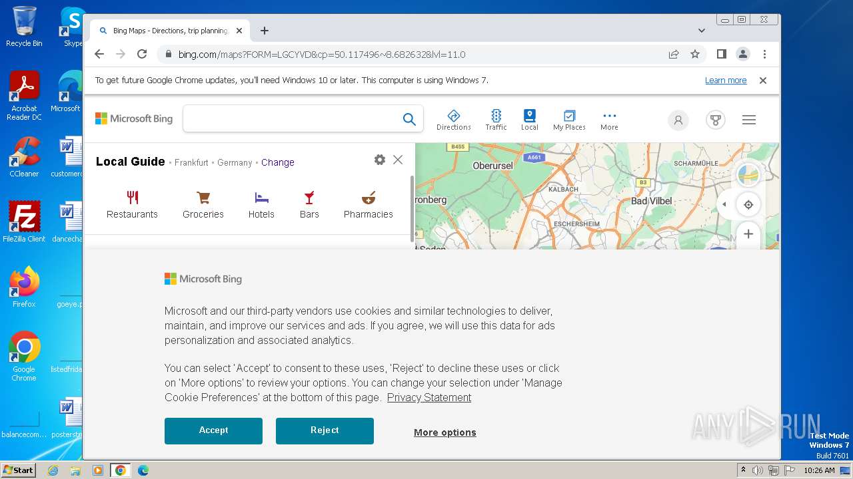Close the Local Guide panel
This screenshot has width=853, height=479.
pos(398,160)
